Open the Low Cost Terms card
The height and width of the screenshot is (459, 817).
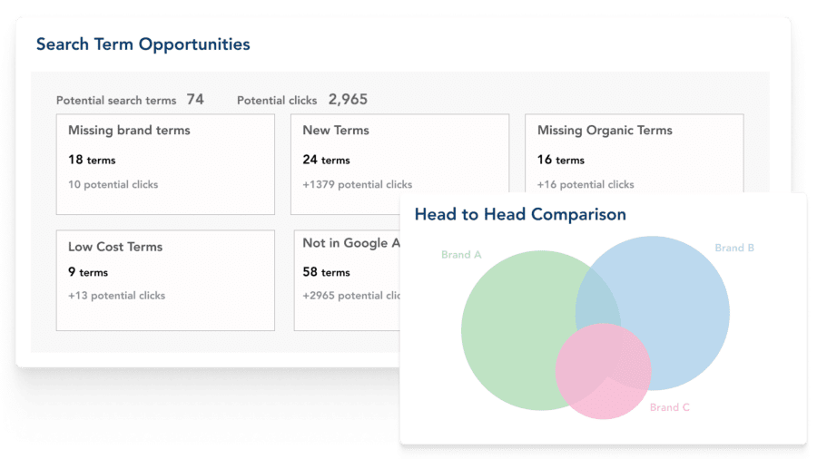(165, 280)
